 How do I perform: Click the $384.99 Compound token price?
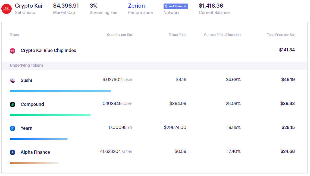178,104
